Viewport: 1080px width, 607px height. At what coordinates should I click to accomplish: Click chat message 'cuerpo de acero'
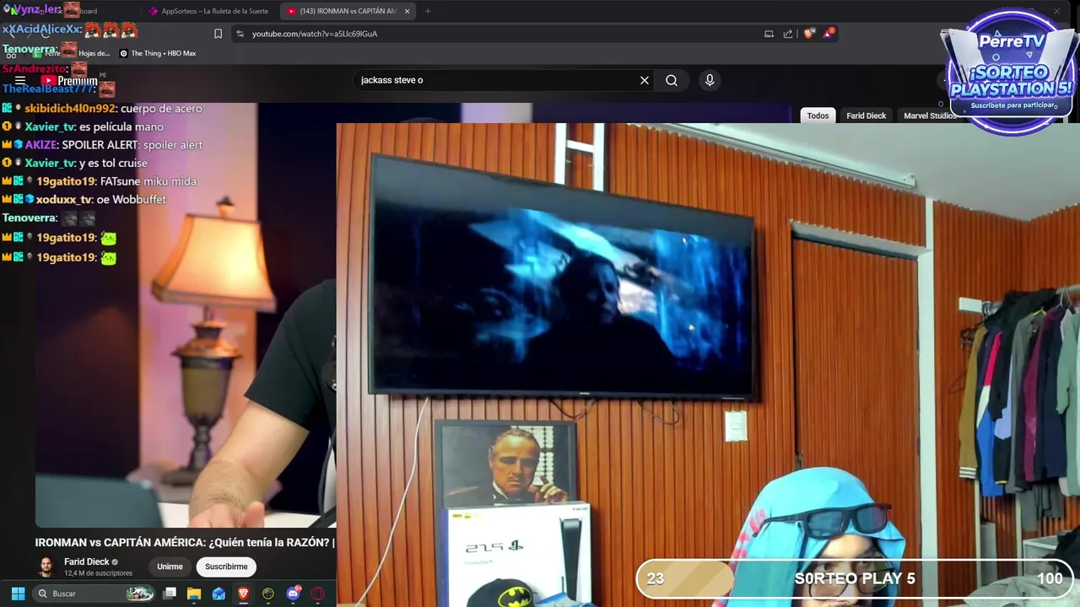click(161, 109)
